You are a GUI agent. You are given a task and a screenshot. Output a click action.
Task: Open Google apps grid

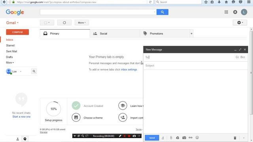pos(226,12)
